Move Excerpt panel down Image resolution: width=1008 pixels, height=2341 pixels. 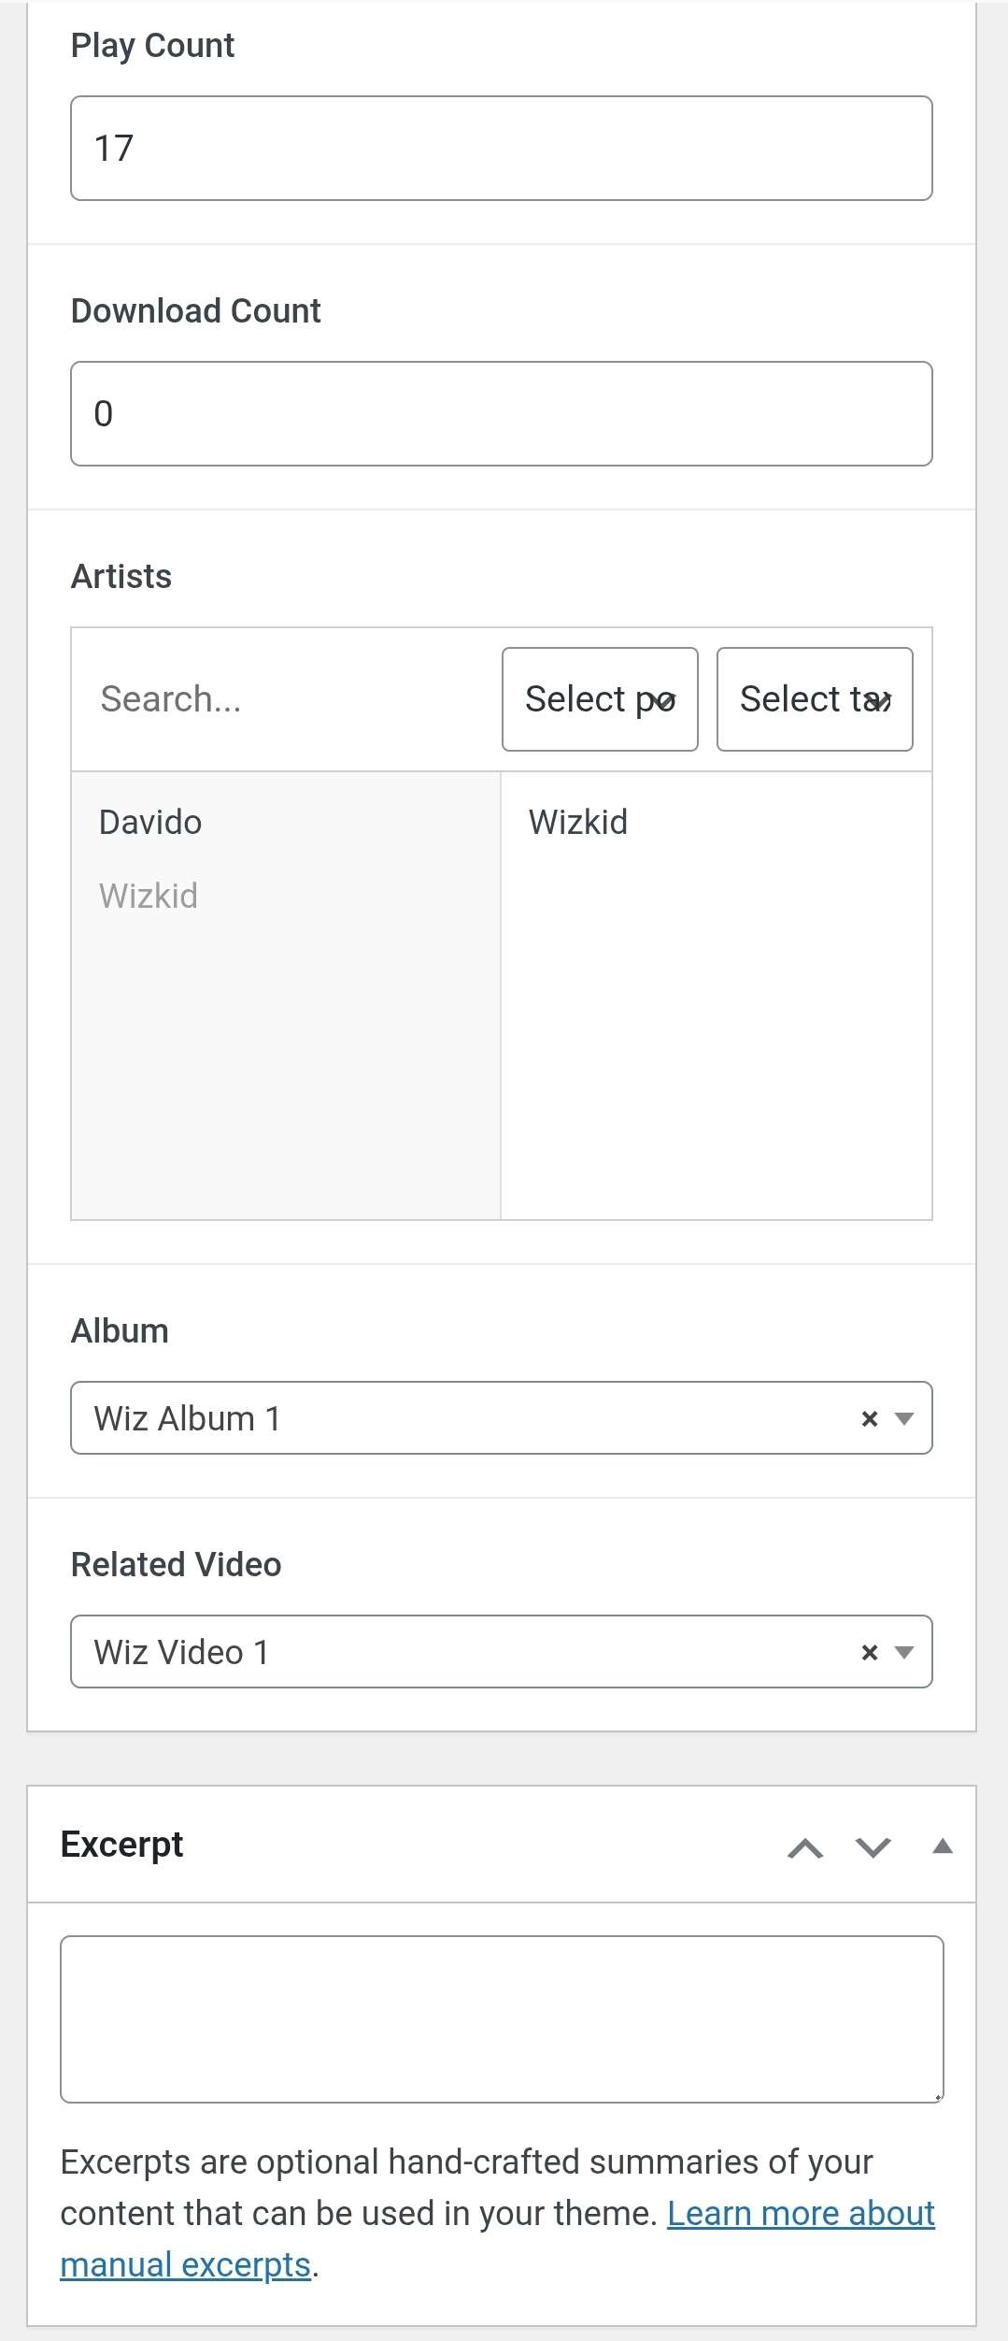873,1847
